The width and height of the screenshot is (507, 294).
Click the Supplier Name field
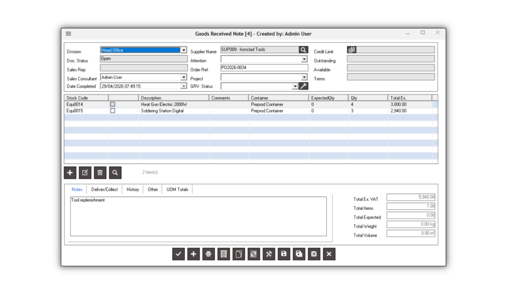pyautogui.click(x=259, y=50)
